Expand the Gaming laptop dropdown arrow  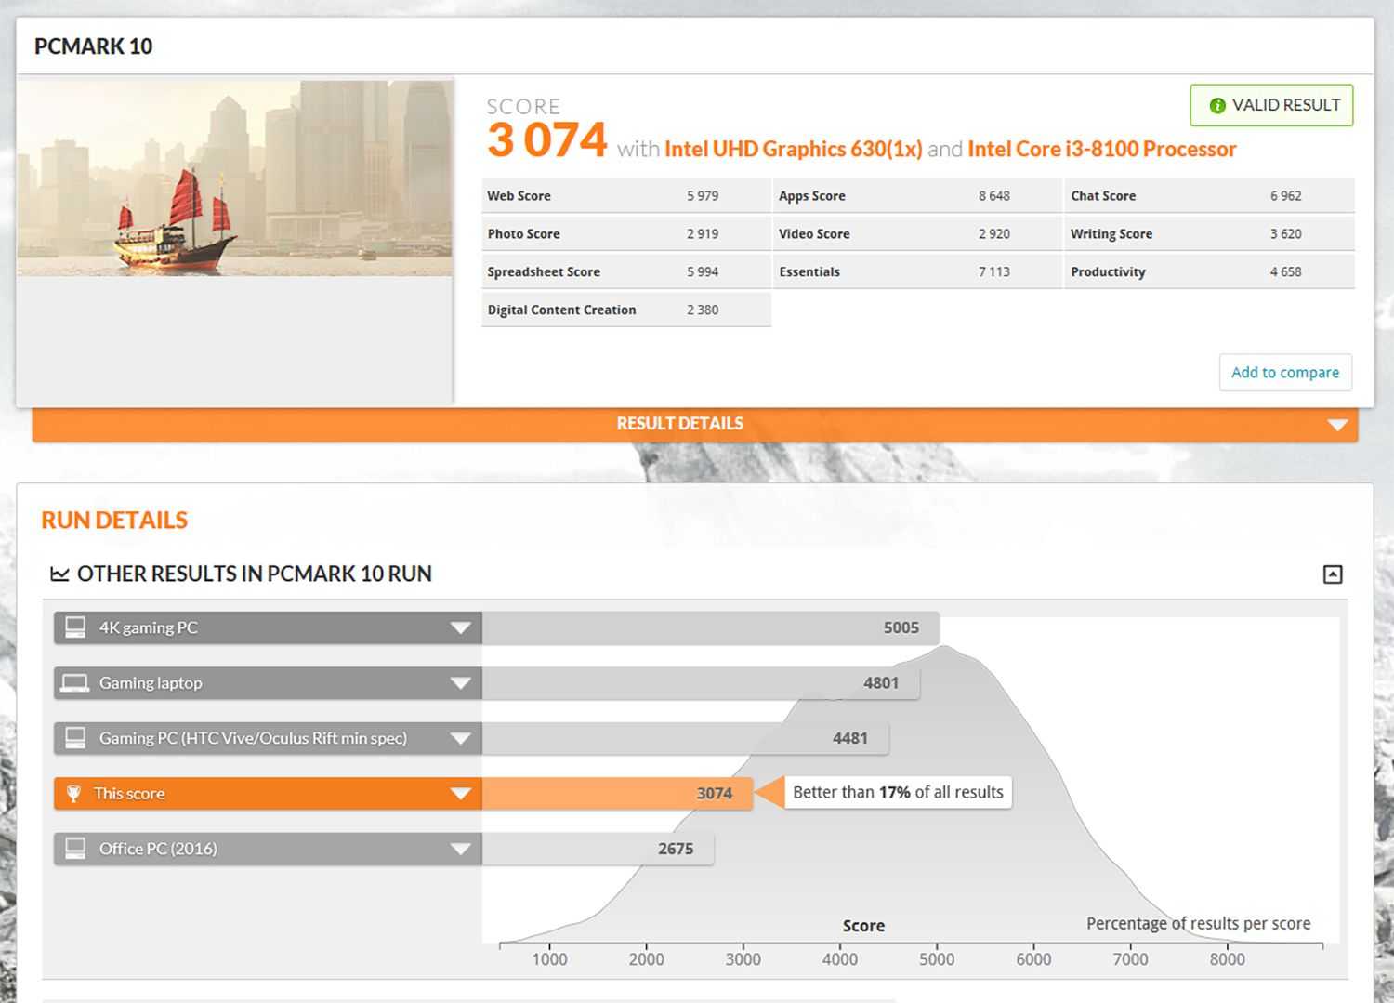coord(460,683)
